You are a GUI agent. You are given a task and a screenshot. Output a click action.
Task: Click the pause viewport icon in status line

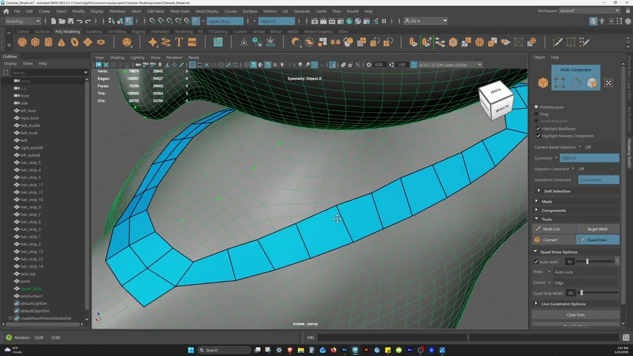[384, 21]
